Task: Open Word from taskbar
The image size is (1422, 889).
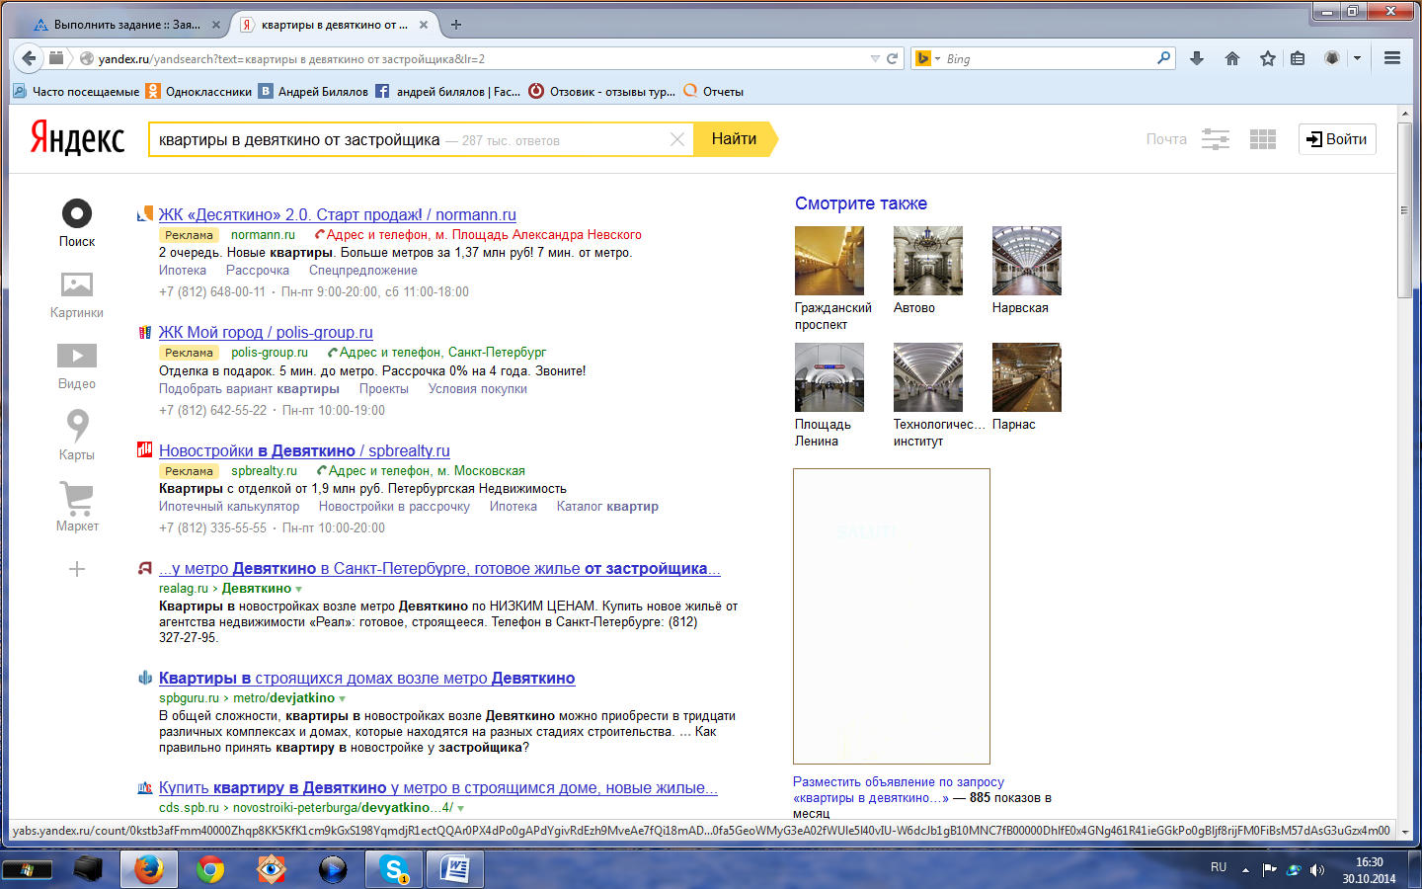Action: tap(455, 869)
